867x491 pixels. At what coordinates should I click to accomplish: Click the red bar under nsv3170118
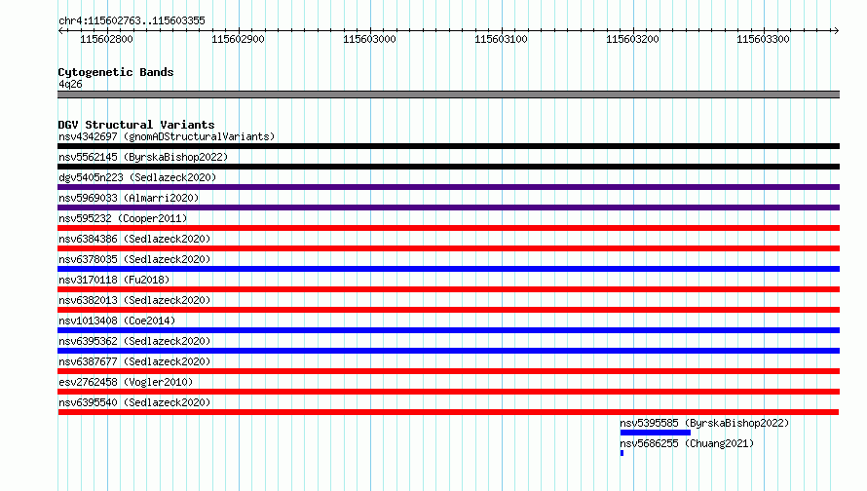pos(448,289)
